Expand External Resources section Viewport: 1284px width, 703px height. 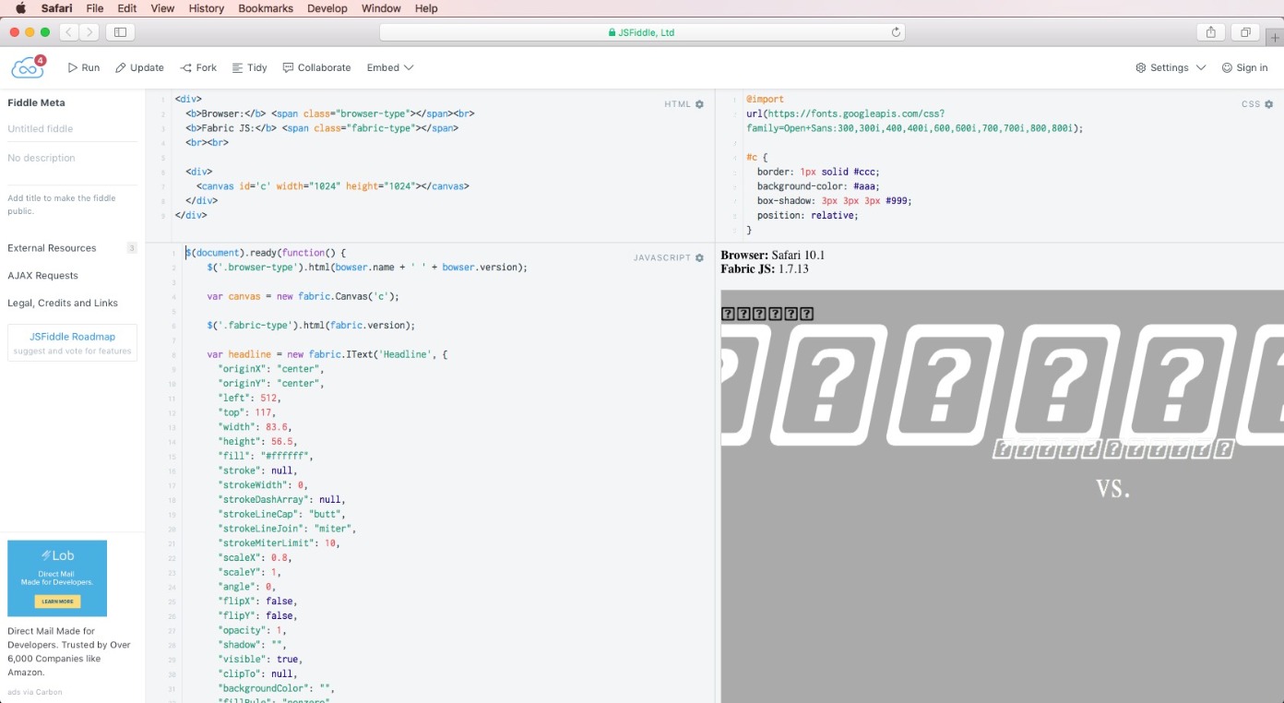(x=52, y=248)
